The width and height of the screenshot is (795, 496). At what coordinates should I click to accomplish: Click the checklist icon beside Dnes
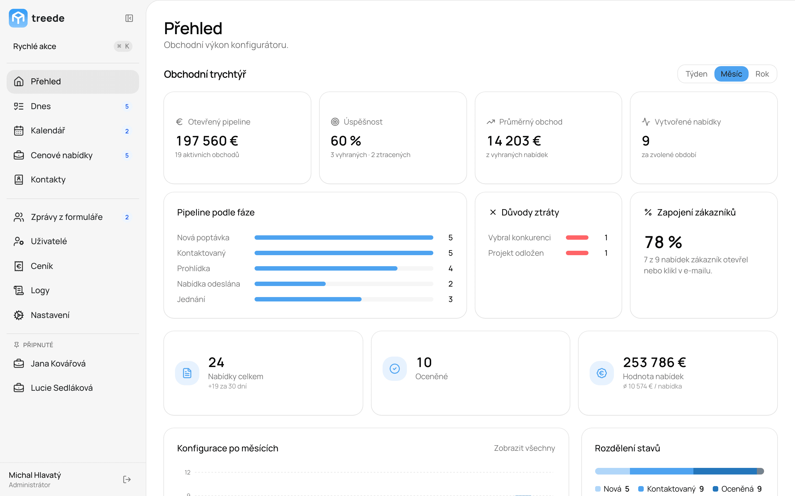click(x=19, y=106)
